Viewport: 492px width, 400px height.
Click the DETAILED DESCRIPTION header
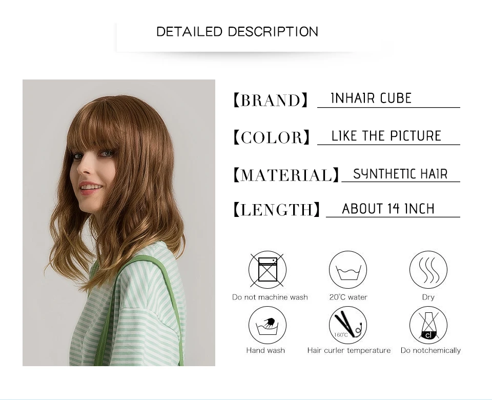pyautogui.click(x=237, y=32)
